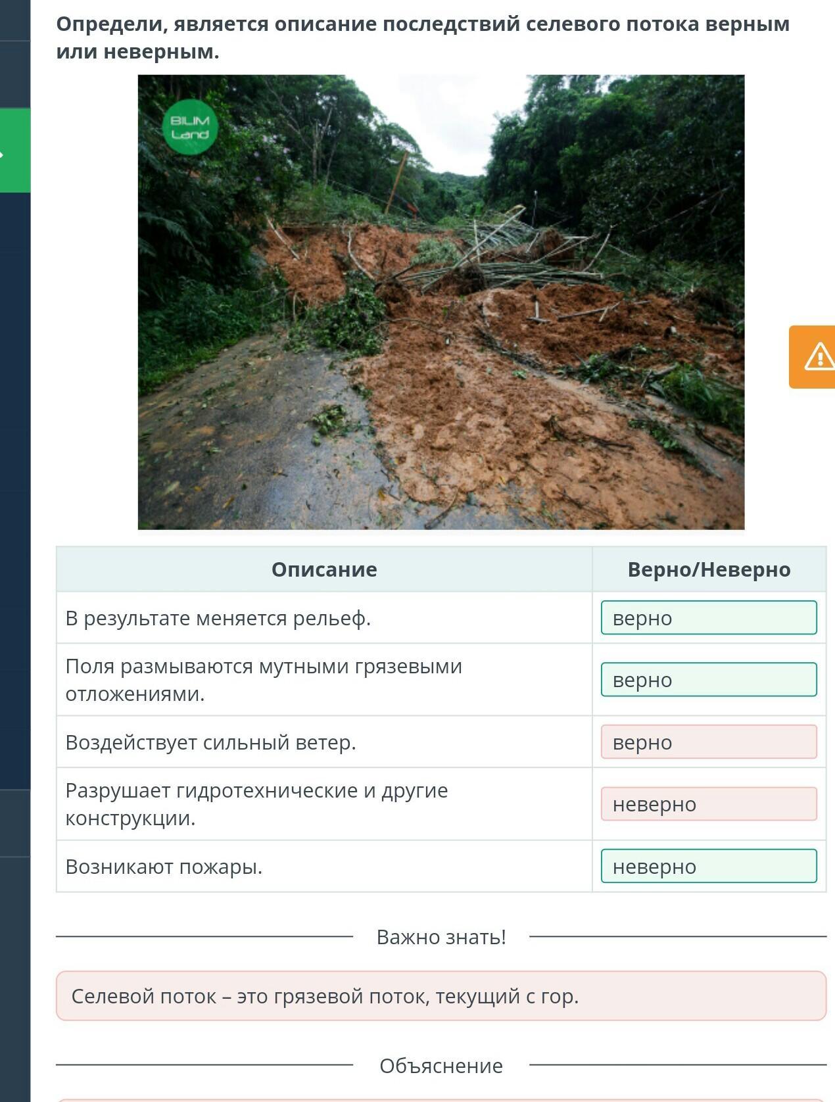Open the green sidebar arrow tab
Viewport: 835px width, 1102px height.
pos(15,151)
